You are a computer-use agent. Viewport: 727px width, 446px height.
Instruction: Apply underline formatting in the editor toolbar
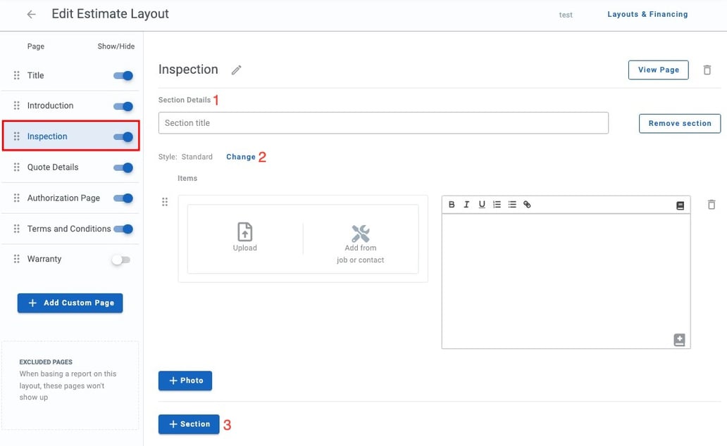(482, 204)
